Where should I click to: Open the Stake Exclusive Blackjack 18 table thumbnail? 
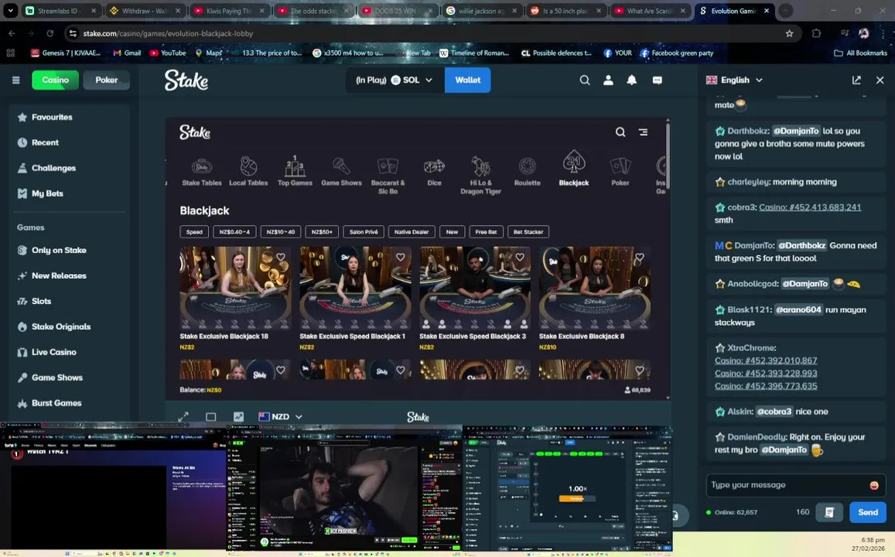pyautogui.click(x=234, y=288)
